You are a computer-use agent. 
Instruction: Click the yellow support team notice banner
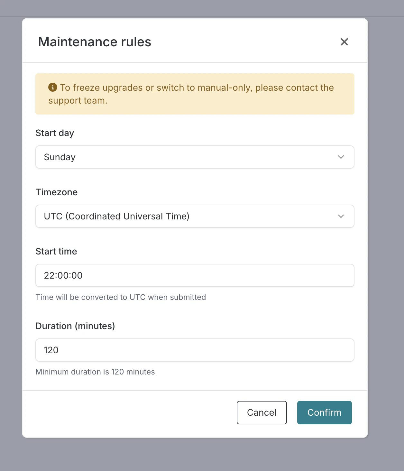(x=195, y=94)
